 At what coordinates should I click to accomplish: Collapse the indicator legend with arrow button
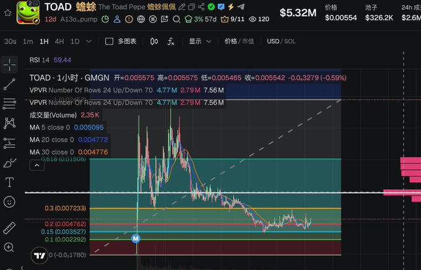click(x=37, y=166)
